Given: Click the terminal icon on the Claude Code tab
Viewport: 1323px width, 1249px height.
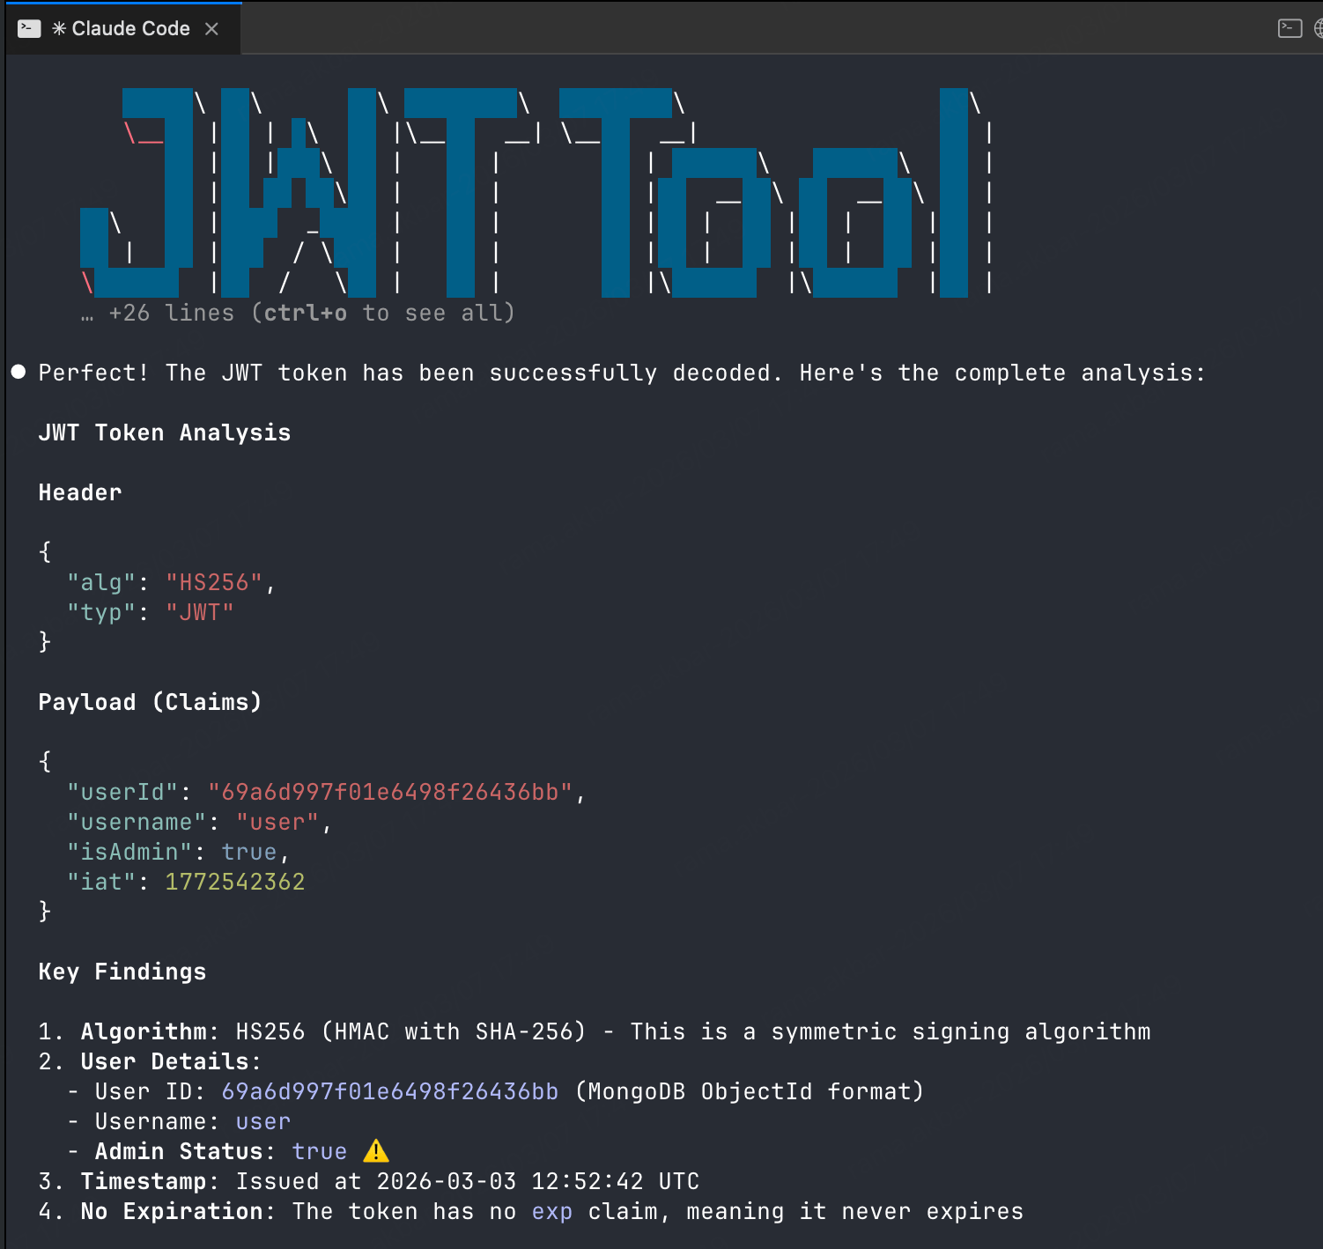Looking at the screenshot, I should pyautogui.click(x=29, y=29).
